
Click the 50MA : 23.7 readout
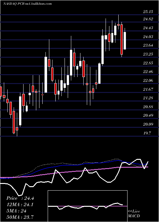click(20, 217)
